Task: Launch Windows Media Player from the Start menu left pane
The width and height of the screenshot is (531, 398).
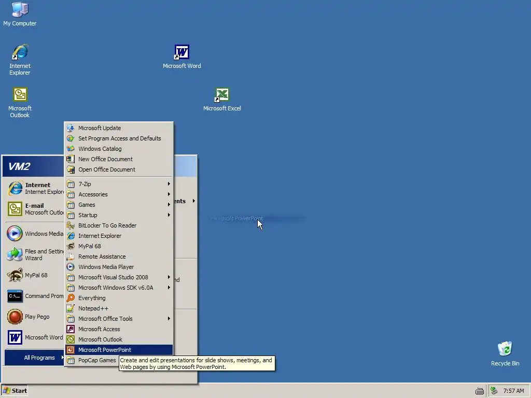Action: pyautogui.click(x=34, y=234)
